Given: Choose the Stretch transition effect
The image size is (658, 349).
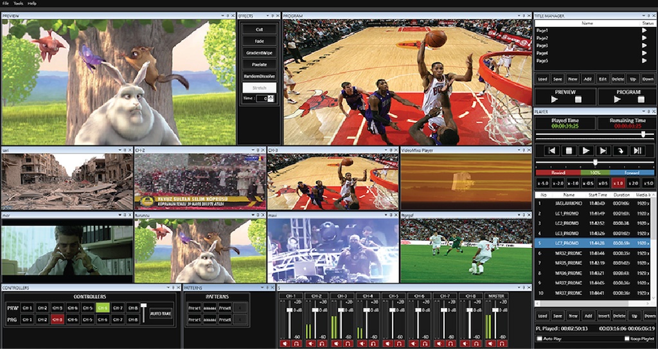Looking at the screenshot, I should tap(260, 88).
